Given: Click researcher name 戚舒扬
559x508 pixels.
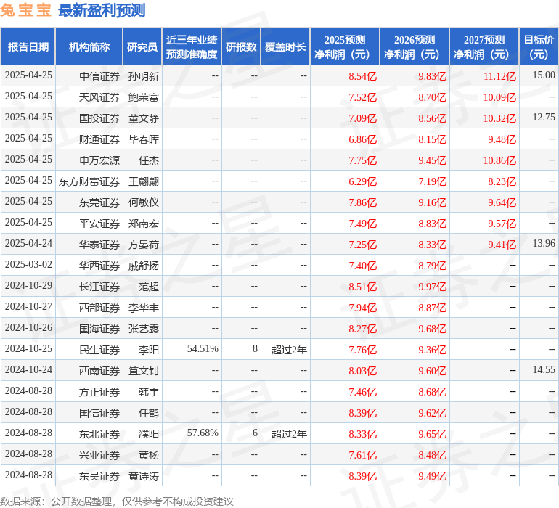Looking at the screenshot, I should point(143,265).
